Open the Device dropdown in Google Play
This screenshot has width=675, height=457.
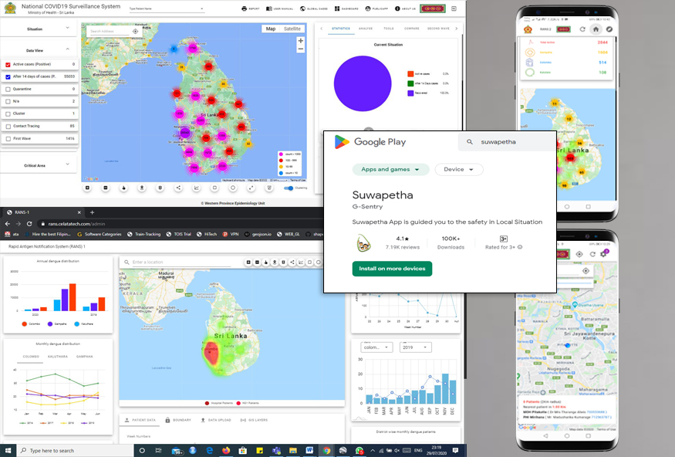[459, 170]
